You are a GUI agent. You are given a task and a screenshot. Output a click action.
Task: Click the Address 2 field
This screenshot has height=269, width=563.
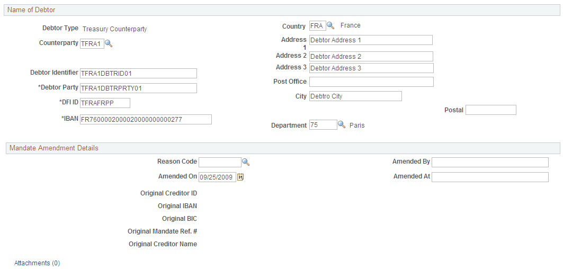tap(371, 56)
